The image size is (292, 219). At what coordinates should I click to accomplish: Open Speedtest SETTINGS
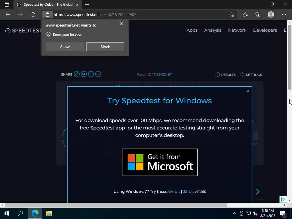(251, 74)
